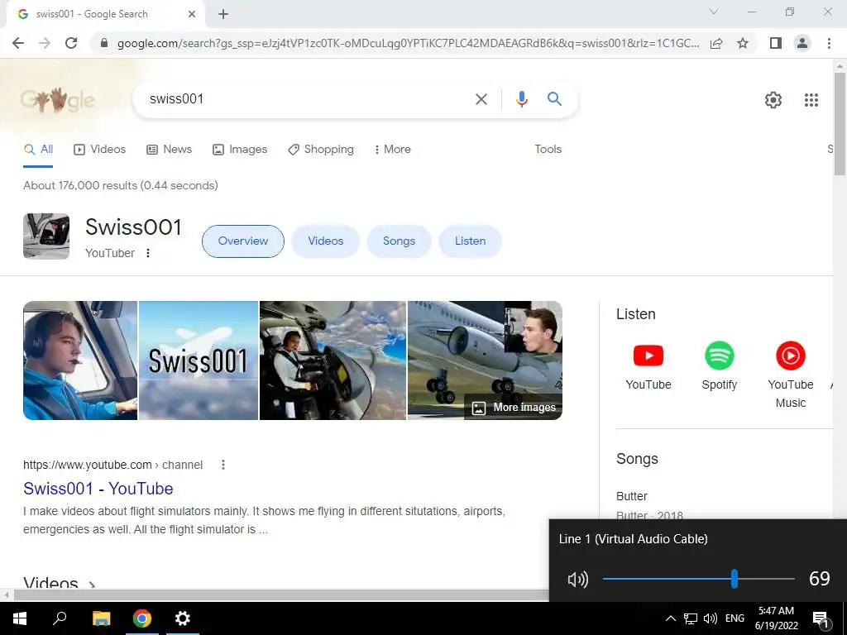847x635 pixels.
Task: Show hidden system tray icons
Action: 670,618
